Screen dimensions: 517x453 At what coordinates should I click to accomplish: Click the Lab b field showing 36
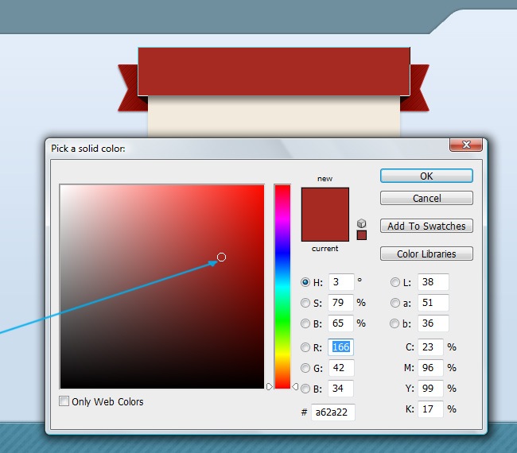(433, 323)
